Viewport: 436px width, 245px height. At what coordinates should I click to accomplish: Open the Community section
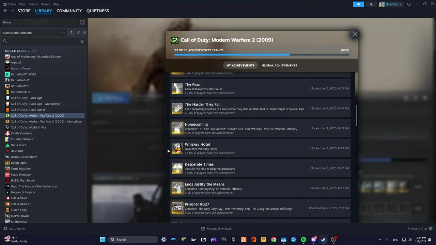tap(69, 11)
